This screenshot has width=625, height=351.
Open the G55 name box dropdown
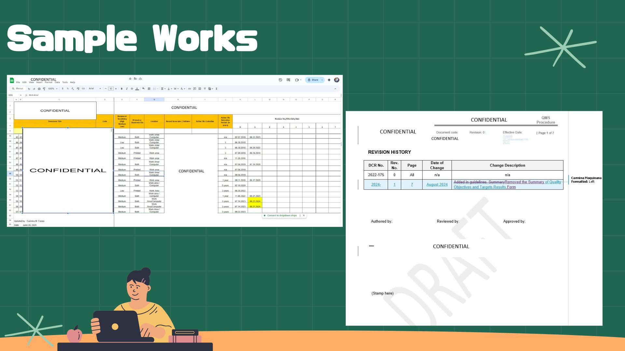coord(21,95)
